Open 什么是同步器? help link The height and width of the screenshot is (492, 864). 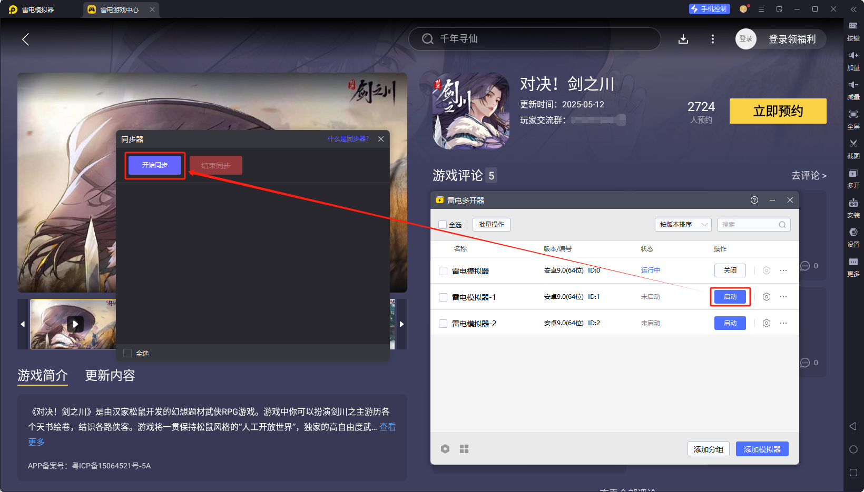click(348, 139)
